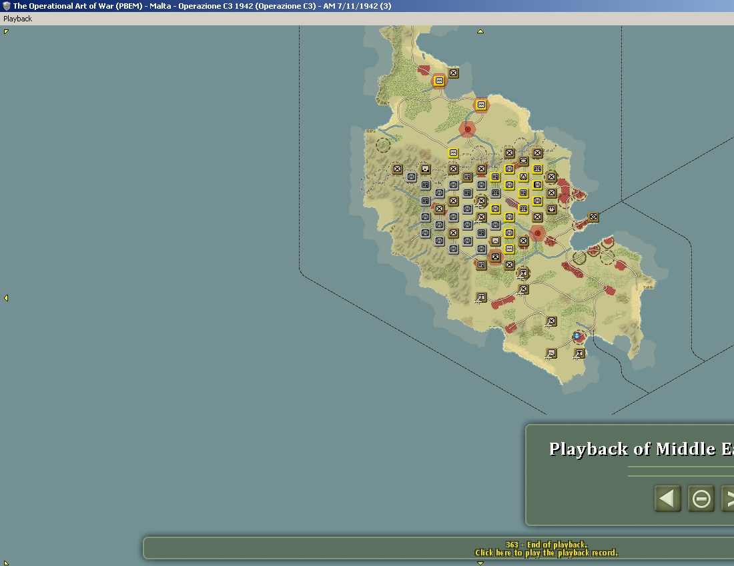Click the southeastern red objective marker hex
734x566 pixels.
coord(537,233)
